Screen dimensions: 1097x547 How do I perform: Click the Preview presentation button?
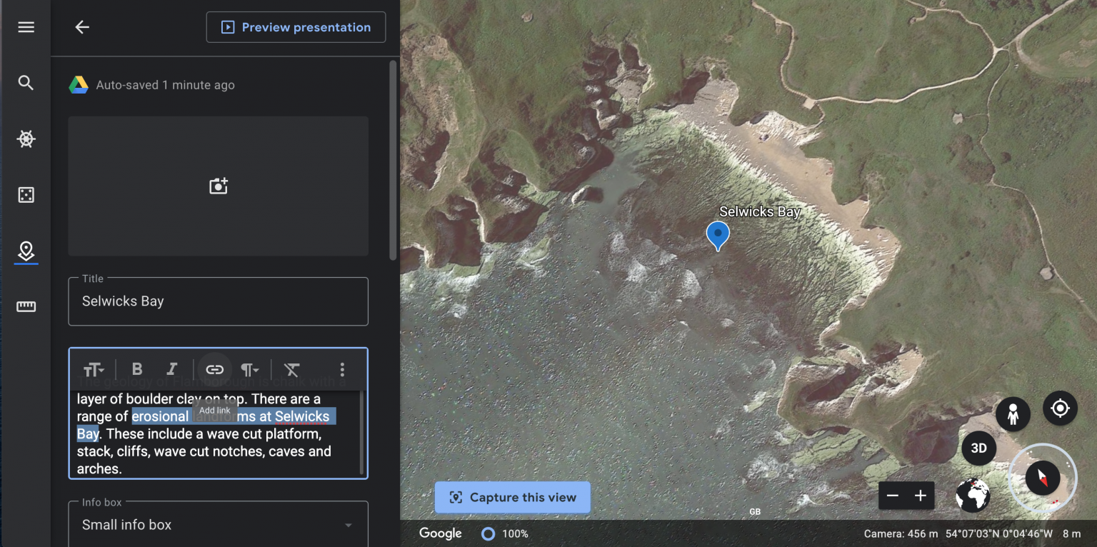point(296,27)
